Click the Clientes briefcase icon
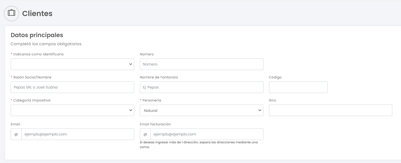The image size is (401, 163). point(12,13)
